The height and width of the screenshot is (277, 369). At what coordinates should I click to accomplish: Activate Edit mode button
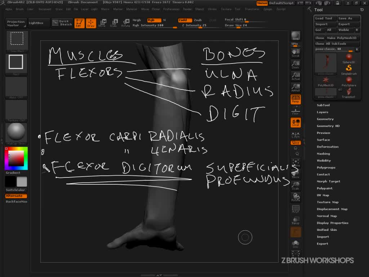point(79,23)
